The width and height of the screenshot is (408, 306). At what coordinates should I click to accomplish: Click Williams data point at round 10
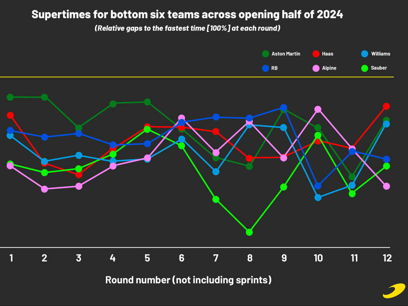pyautogui.click(x=318, y=198)
